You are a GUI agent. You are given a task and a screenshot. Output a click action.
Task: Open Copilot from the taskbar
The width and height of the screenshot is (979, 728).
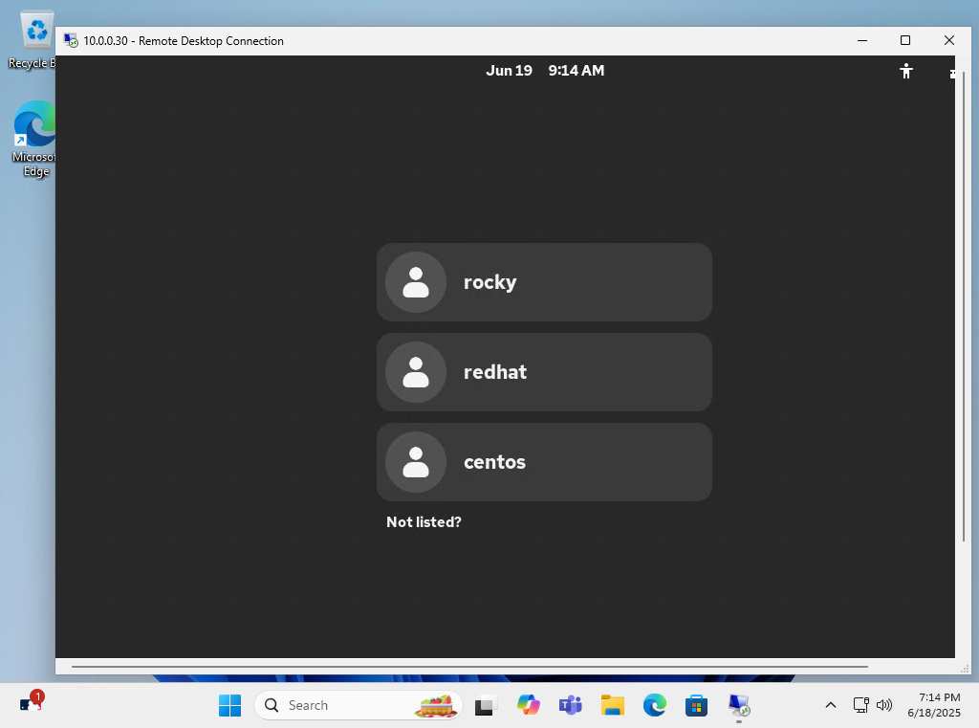point(528,705)
